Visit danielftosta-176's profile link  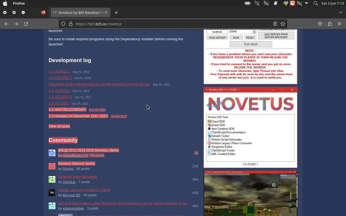pyautogui.click(x=75, y=155)
